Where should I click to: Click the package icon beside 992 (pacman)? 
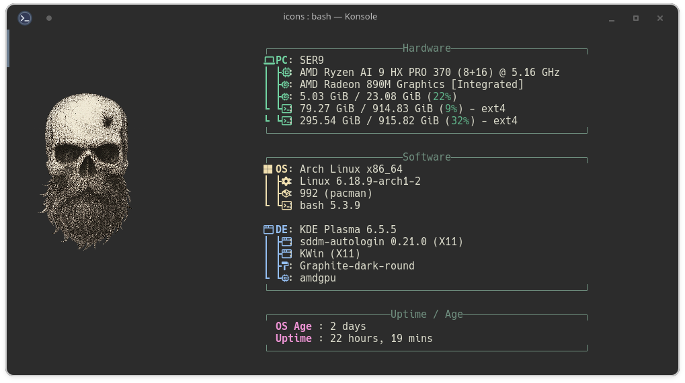pos(286,194)
